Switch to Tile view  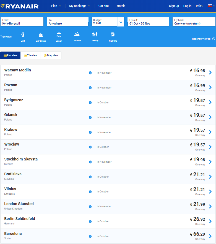pos(30,55)
